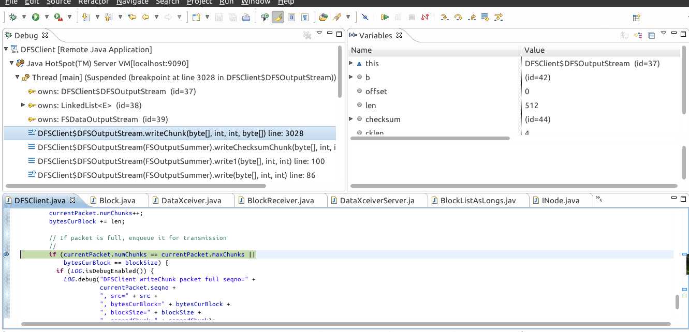Click Last Edit Location icon
Viewport: 689px width, 332px height.
coord(132,17)
